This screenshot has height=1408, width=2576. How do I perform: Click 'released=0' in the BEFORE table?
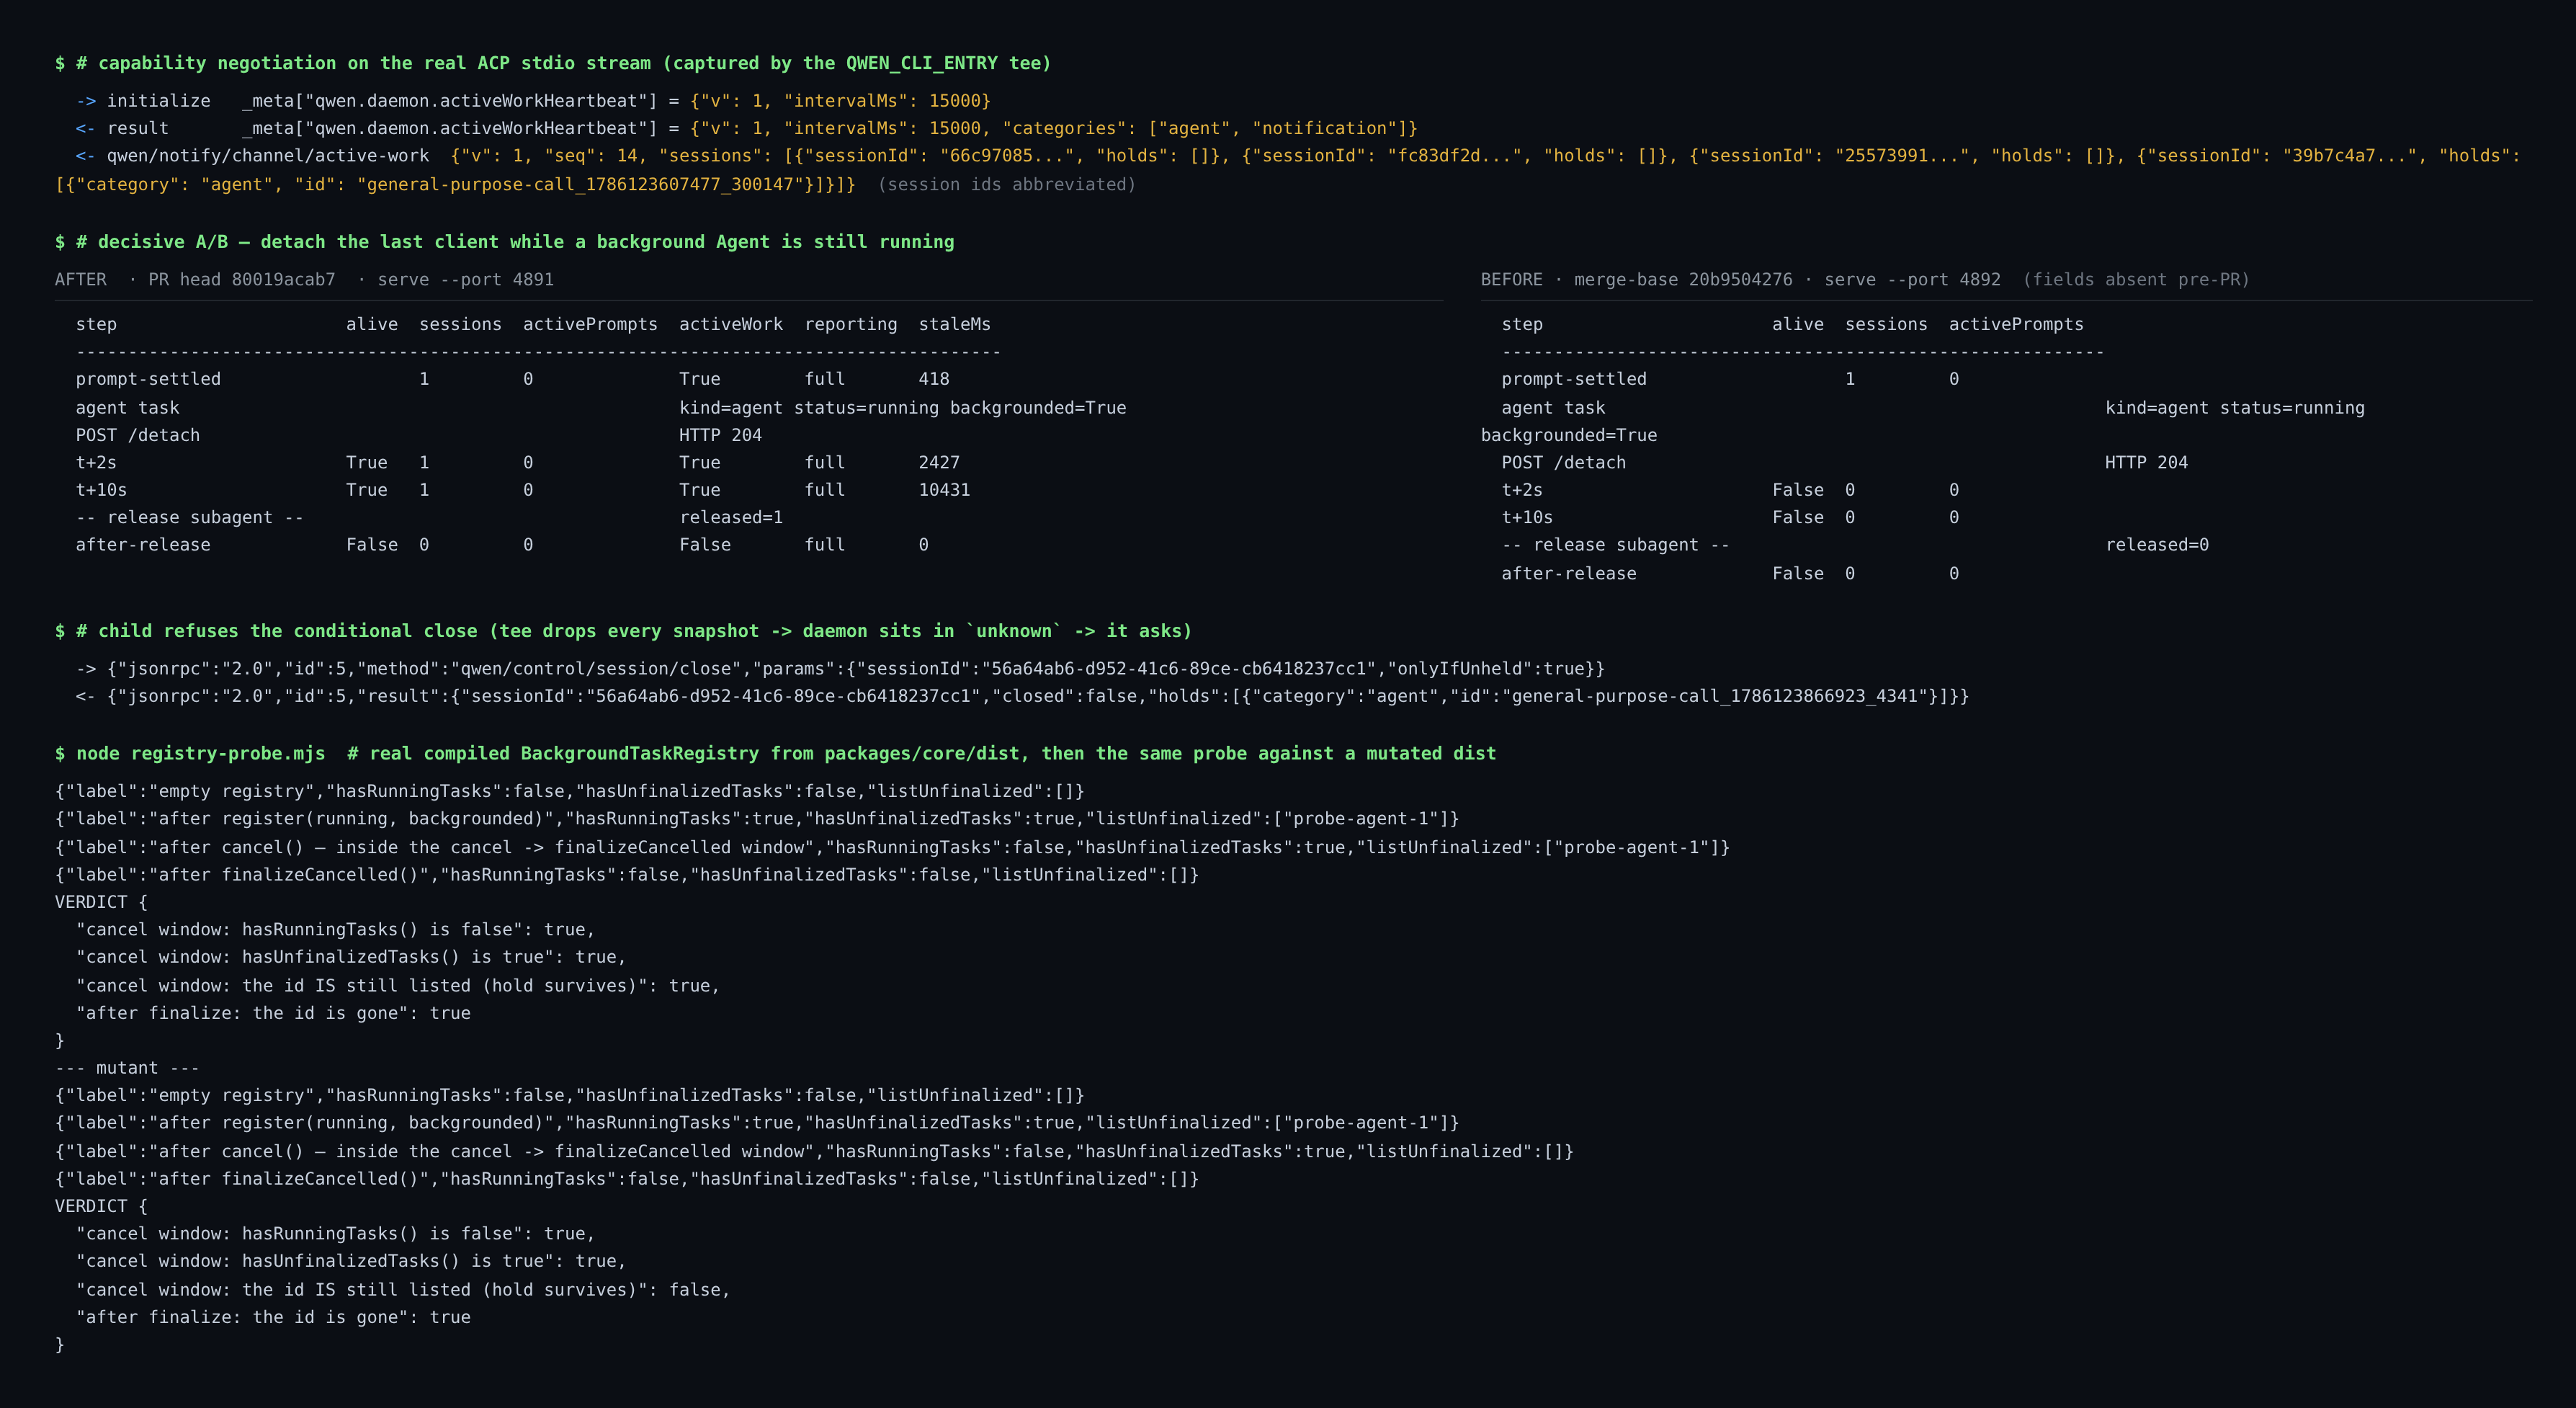(x=2157, y=545)
